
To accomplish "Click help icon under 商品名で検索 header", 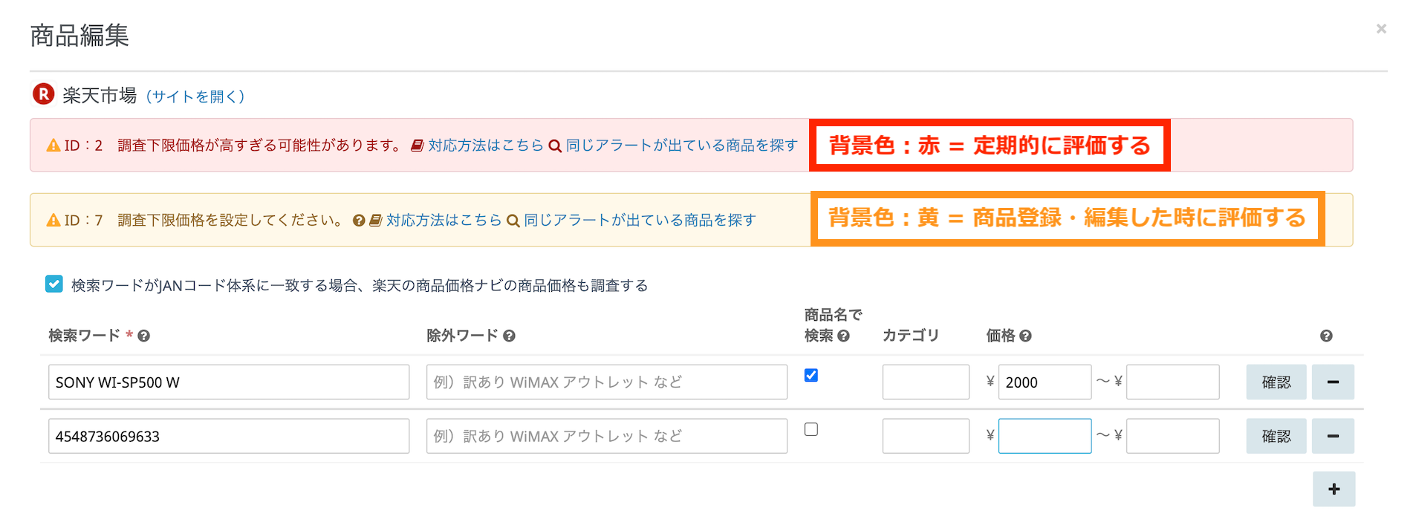I will (844, 336).
